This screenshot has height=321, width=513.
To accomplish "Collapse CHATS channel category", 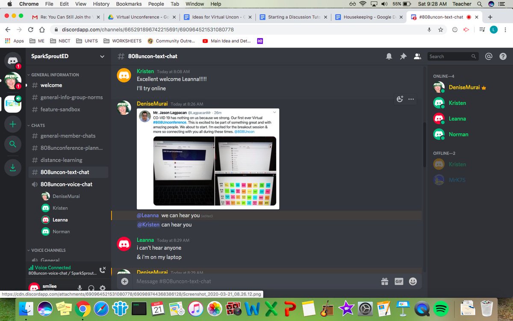I will click(x=35, y=125).
